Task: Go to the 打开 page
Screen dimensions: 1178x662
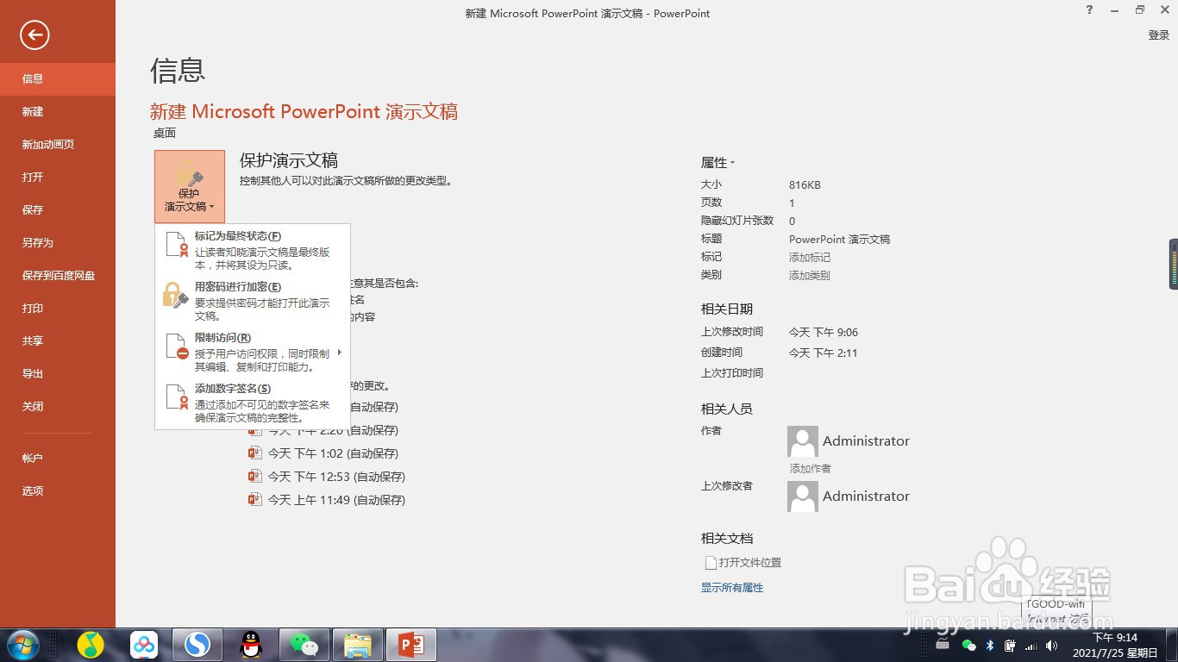Action: point(58,177)
